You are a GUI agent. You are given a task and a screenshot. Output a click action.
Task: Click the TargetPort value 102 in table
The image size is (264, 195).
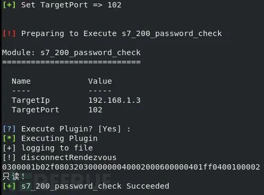[95, 110]
